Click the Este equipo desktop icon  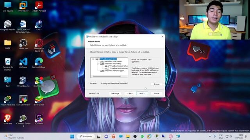[x=8, y=7]
